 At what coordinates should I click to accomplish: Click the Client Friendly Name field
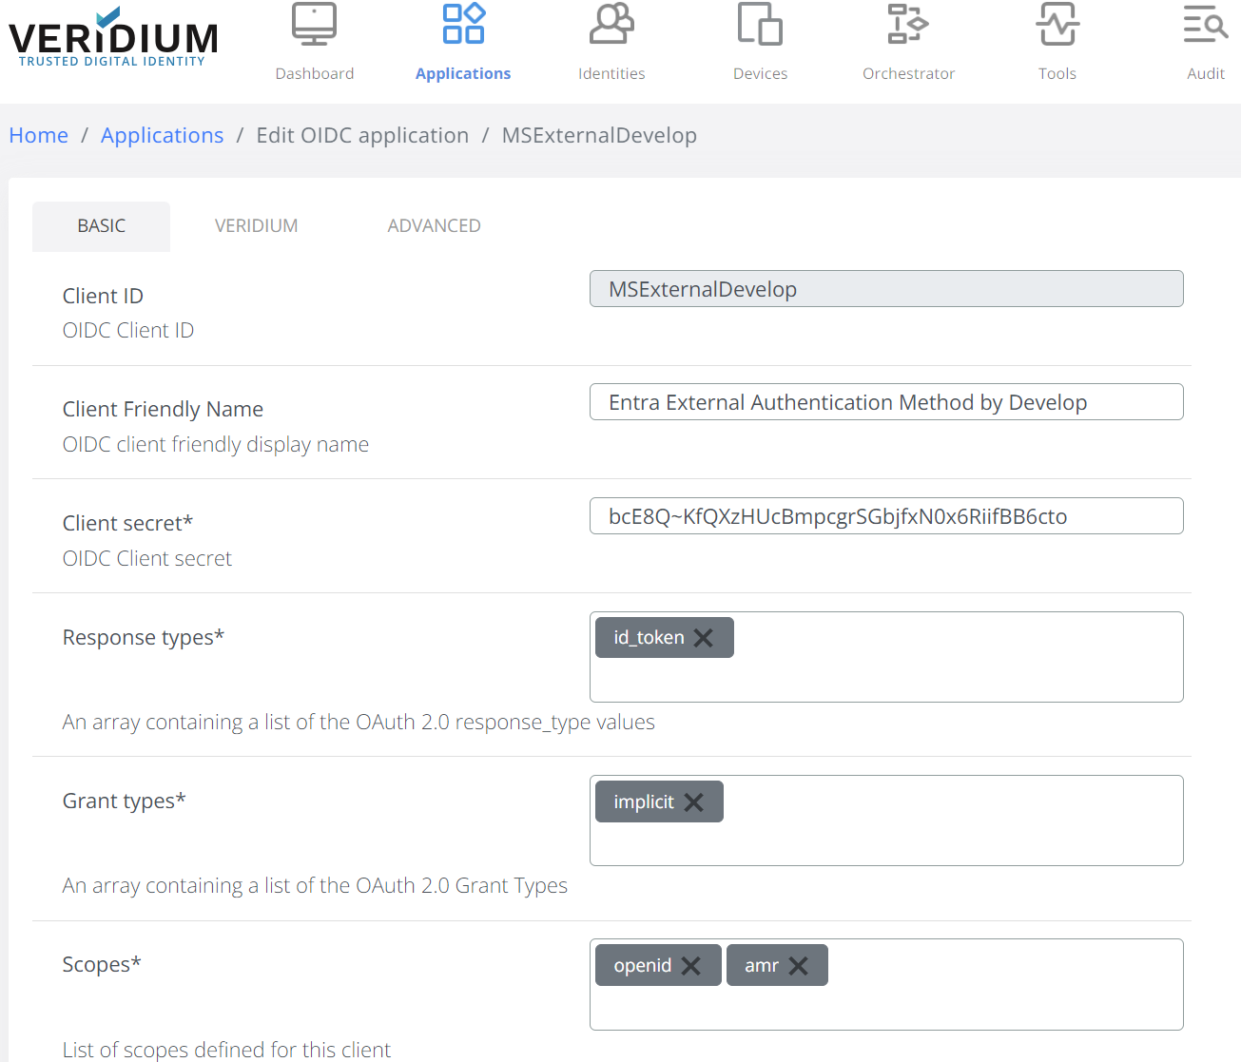[x=885, y=402]
